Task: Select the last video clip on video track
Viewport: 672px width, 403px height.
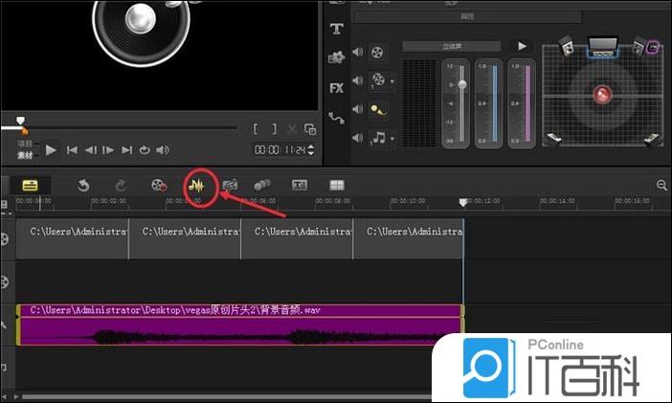Action: click(409, 238)
